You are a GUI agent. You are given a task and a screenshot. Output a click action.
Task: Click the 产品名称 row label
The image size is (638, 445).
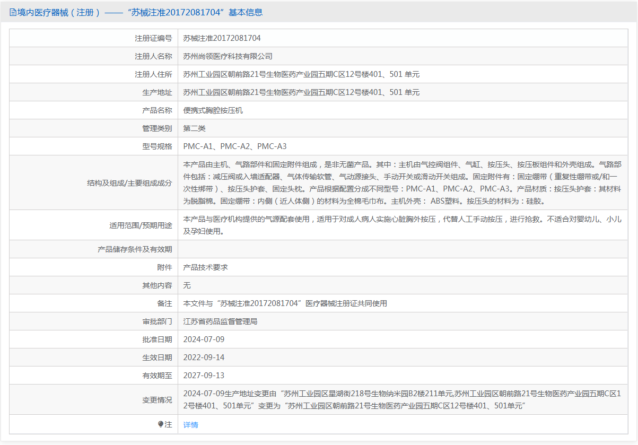pyautogui.click(x=157, y=110)
